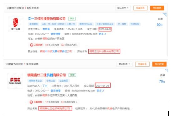
Task: Click the 经营范围 description text
Action: 110,108
